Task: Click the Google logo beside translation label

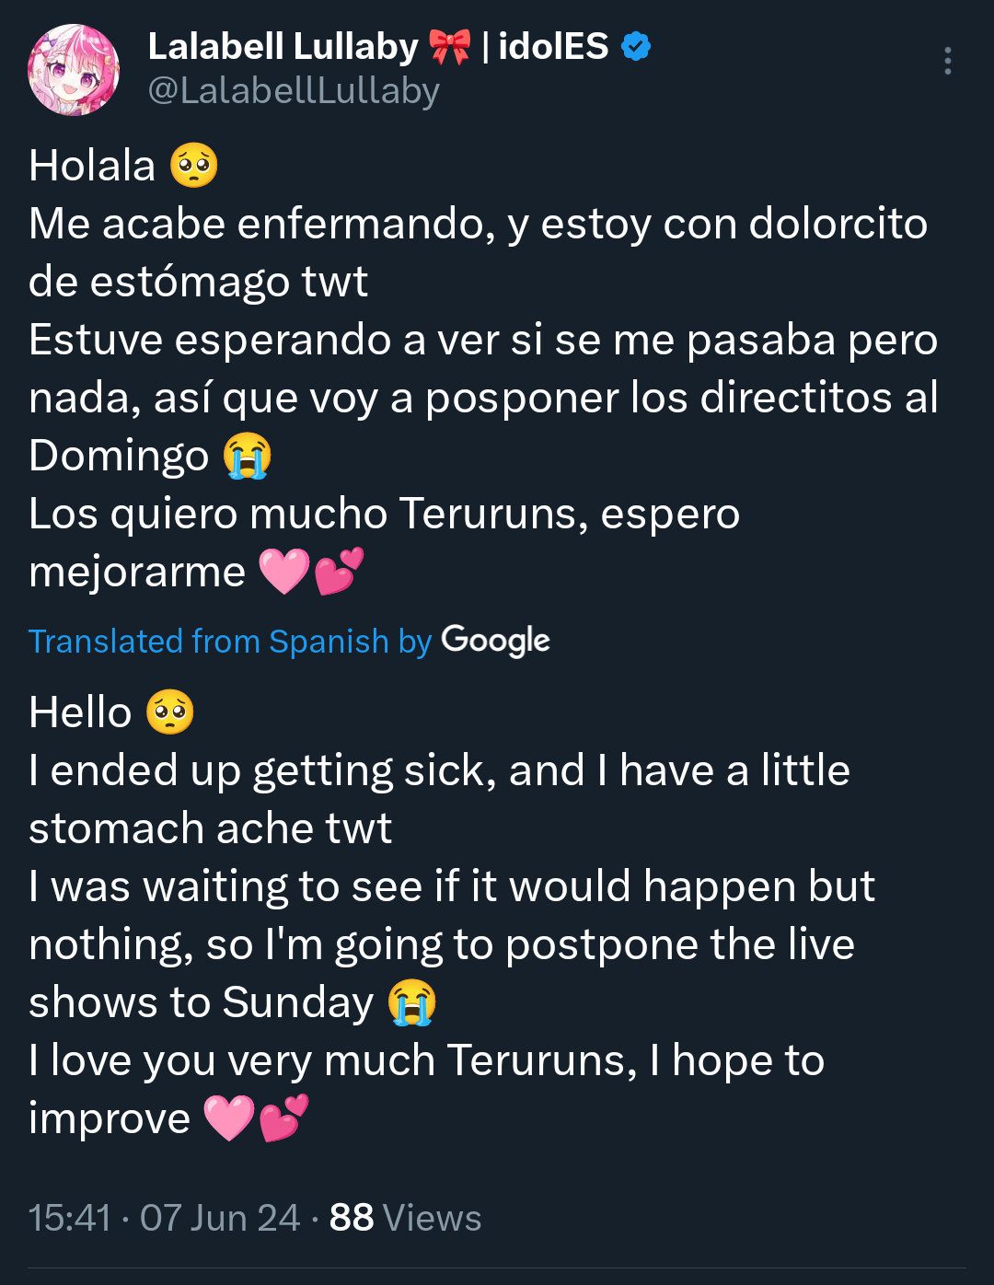Action: 496,641
